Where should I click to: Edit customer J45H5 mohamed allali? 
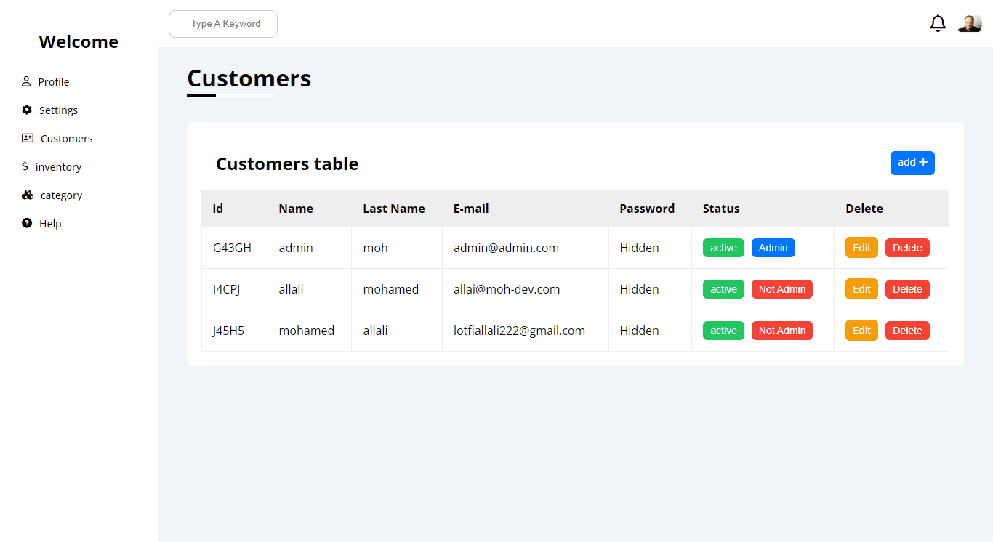(x=861, y=331)
